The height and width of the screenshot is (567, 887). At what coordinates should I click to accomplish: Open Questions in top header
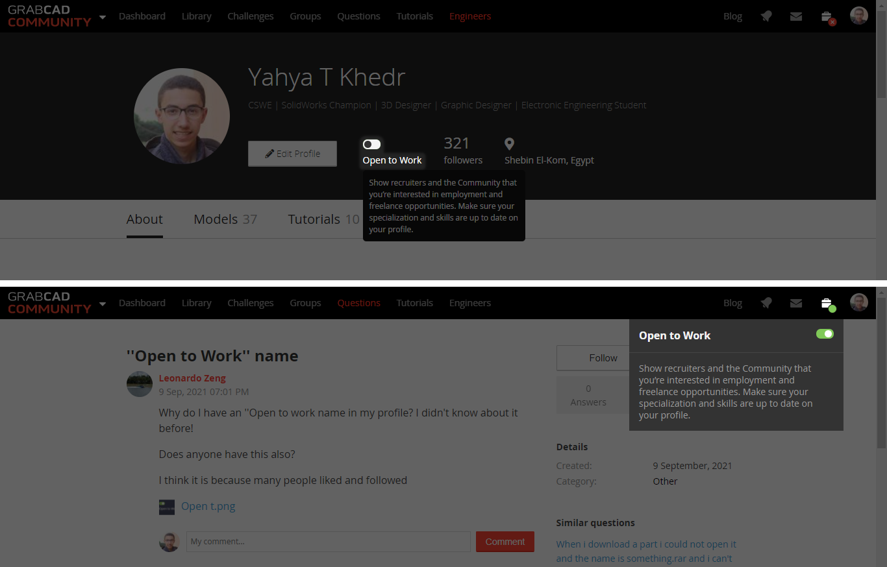pos(358,16)
